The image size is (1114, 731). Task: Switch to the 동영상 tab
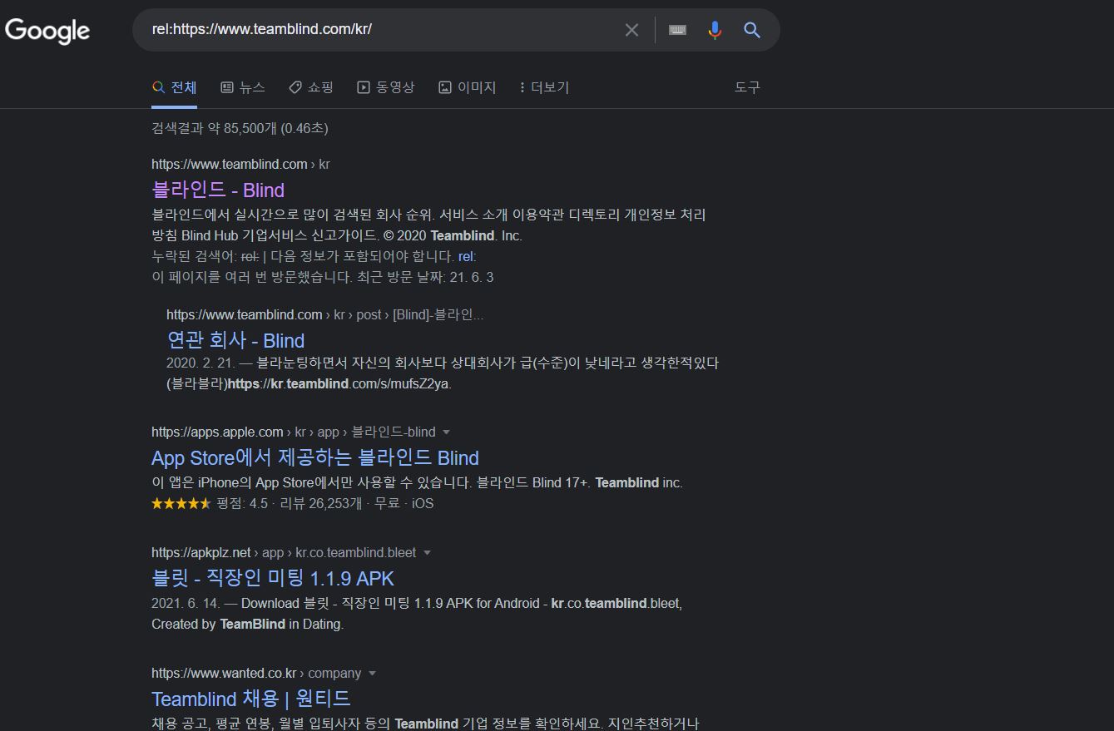coord(385,87)
